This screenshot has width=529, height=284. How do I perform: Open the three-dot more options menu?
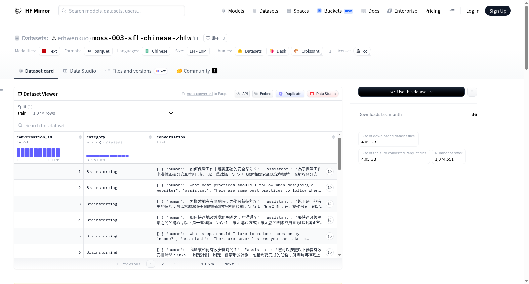[x=472, y=92]
